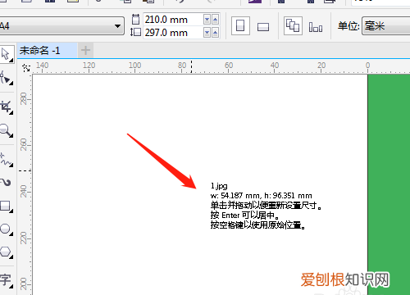Decrease the page height value

point(207,33)
